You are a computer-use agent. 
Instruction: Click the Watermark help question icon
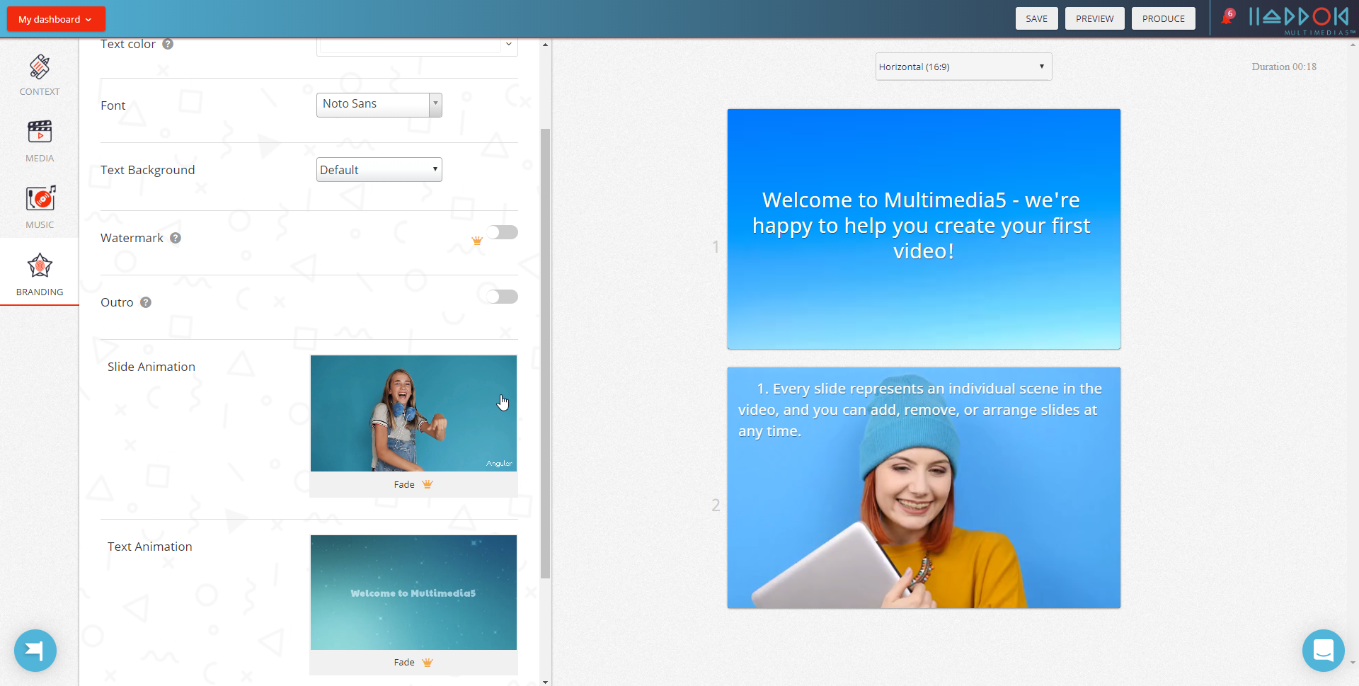click(176, 238)
